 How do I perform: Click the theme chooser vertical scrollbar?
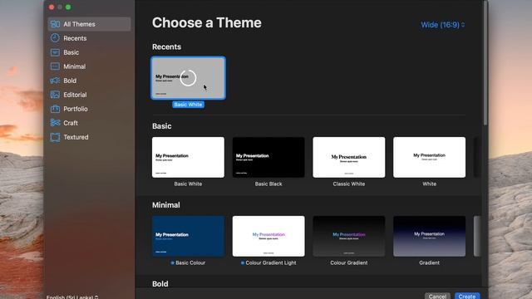(485, 63)
